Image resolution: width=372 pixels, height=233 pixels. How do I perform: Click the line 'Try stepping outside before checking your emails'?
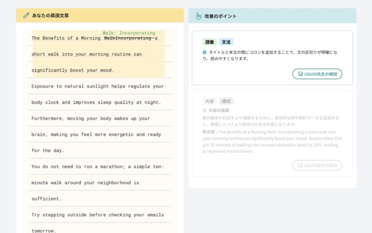tap(97, 215)
